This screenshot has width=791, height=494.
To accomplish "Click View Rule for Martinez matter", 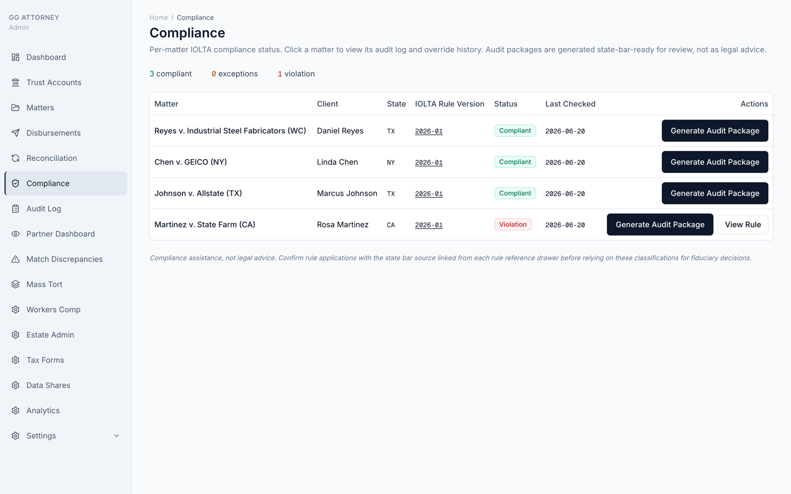I will (743, 224).
